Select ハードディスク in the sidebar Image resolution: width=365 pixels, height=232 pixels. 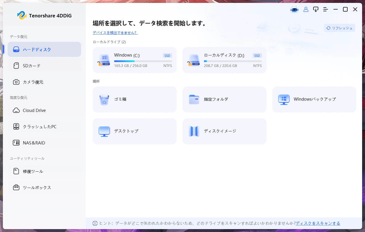[x=44, y=49]
